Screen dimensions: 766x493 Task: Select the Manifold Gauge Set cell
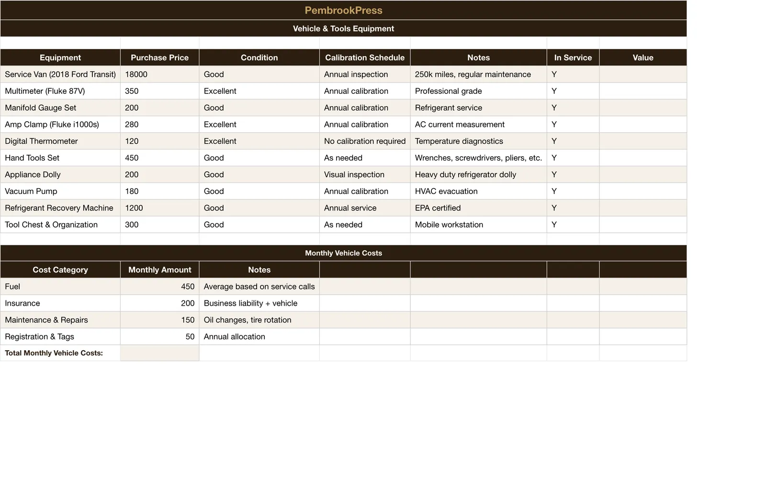click(60, 108)
